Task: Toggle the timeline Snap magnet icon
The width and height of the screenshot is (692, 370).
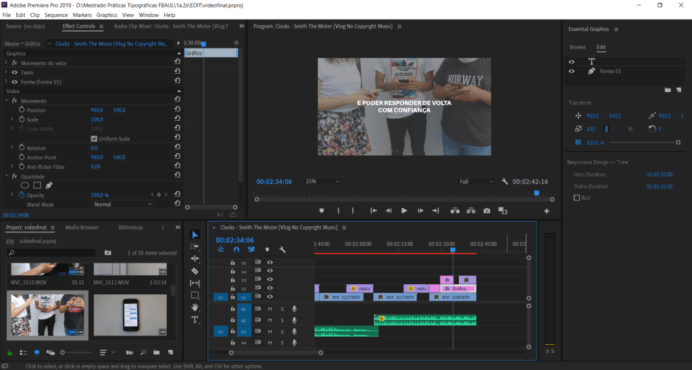Action: tap(236, 249)
